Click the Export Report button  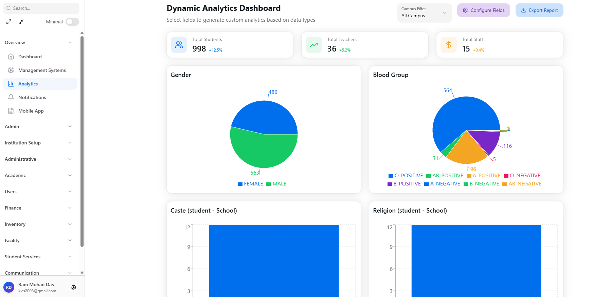click(539, 10)
